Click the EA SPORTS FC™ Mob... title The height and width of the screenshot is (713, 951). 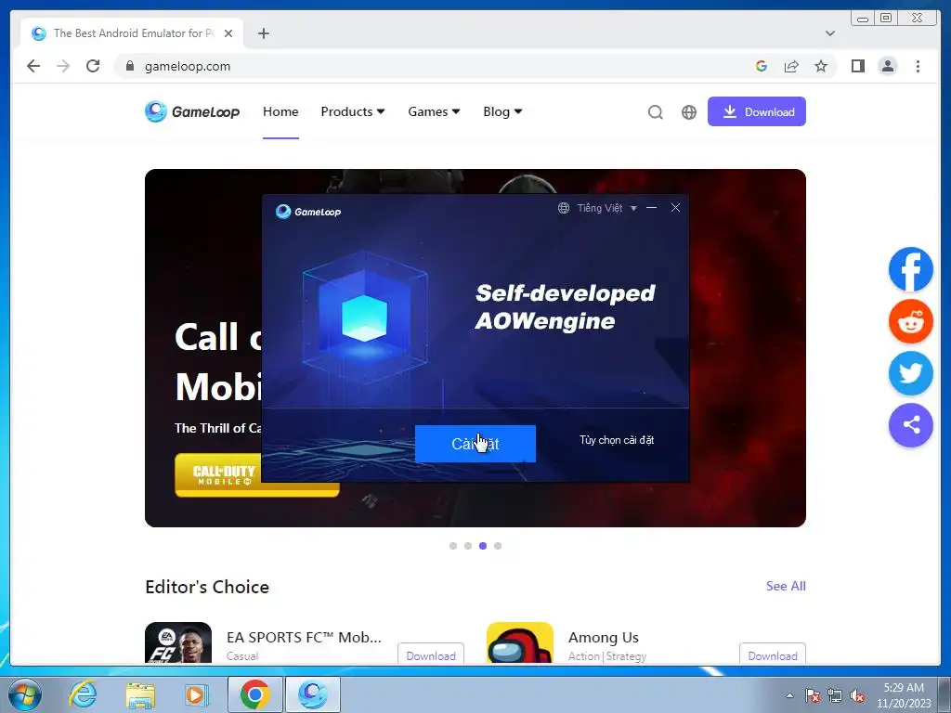(304, 637)
